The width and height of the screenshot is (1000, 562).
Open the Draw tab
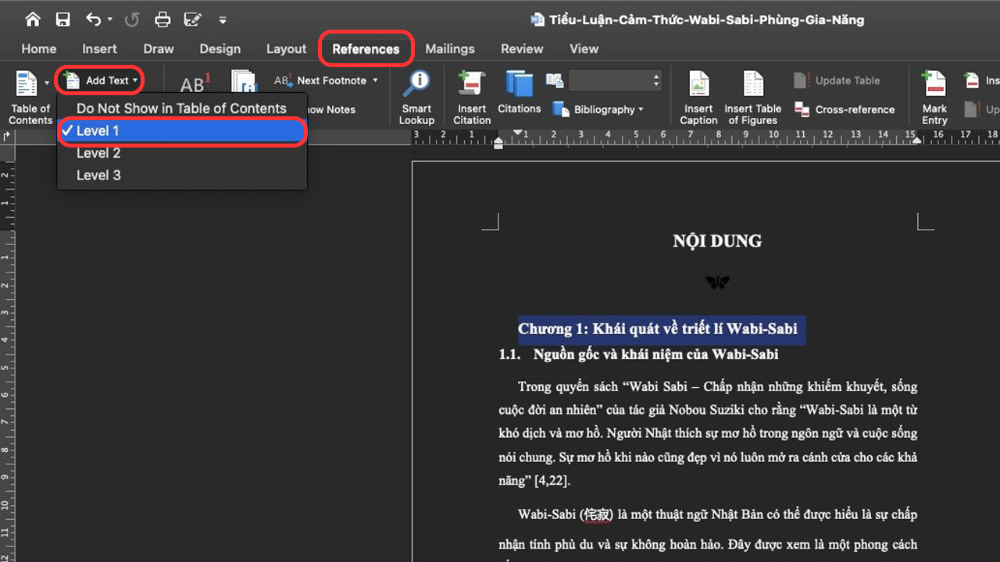pyautogui.click(x=159, y=48)
